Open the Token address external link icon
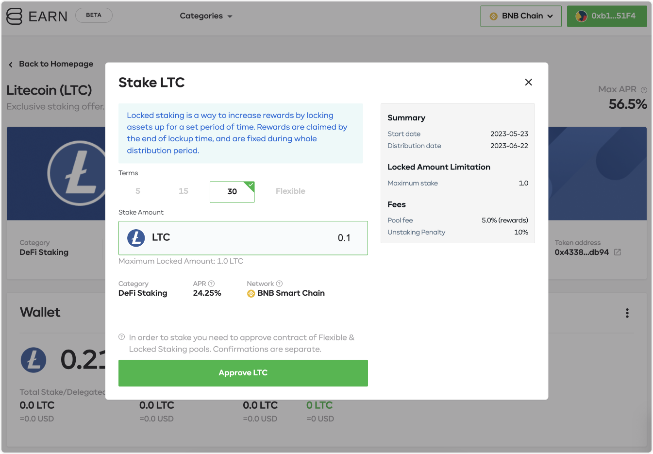 click(x=618, y=252)
